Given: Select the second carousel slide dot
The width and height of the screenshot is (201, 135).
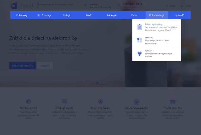Looking at the screenshot, I should point(100,83).
